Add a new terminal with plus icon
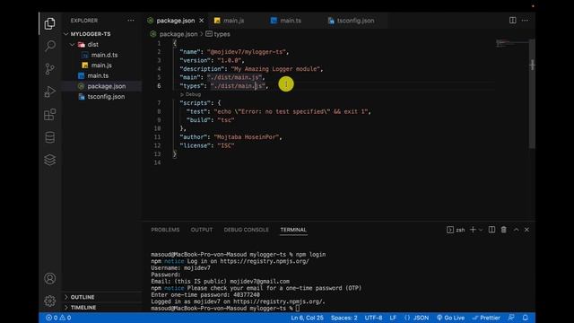 473,230
